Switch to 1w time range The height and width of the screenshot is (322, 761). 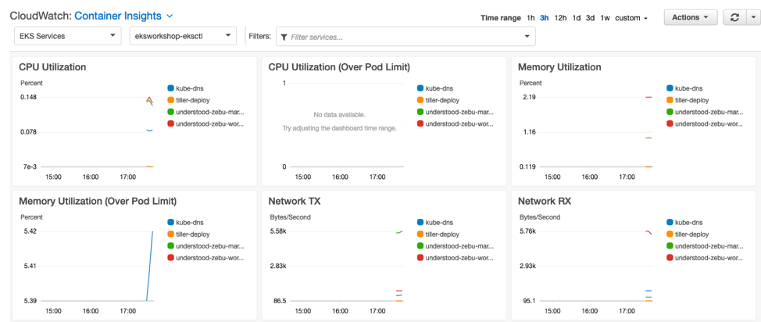(605, 18)
